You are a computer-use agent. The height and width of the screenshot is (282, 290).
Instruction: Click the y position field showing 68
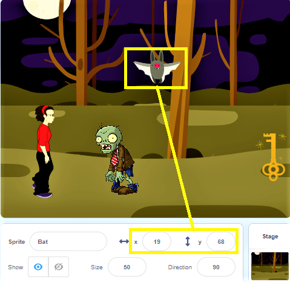221,241
